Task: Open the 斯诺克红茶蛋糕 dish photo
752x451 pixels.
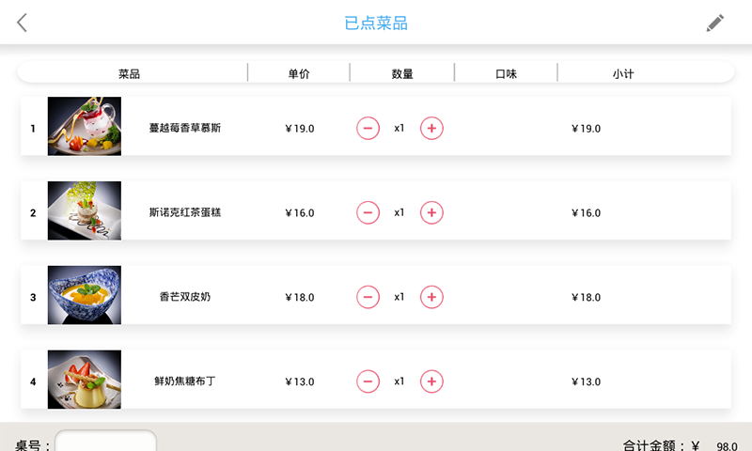Action: [x=85, y=210]
